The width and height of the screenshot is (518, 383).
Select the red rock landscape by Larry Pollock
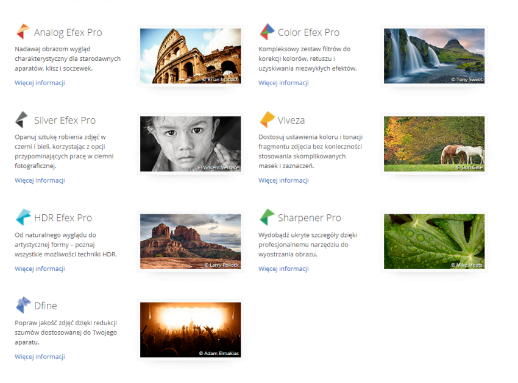(190, 241)
